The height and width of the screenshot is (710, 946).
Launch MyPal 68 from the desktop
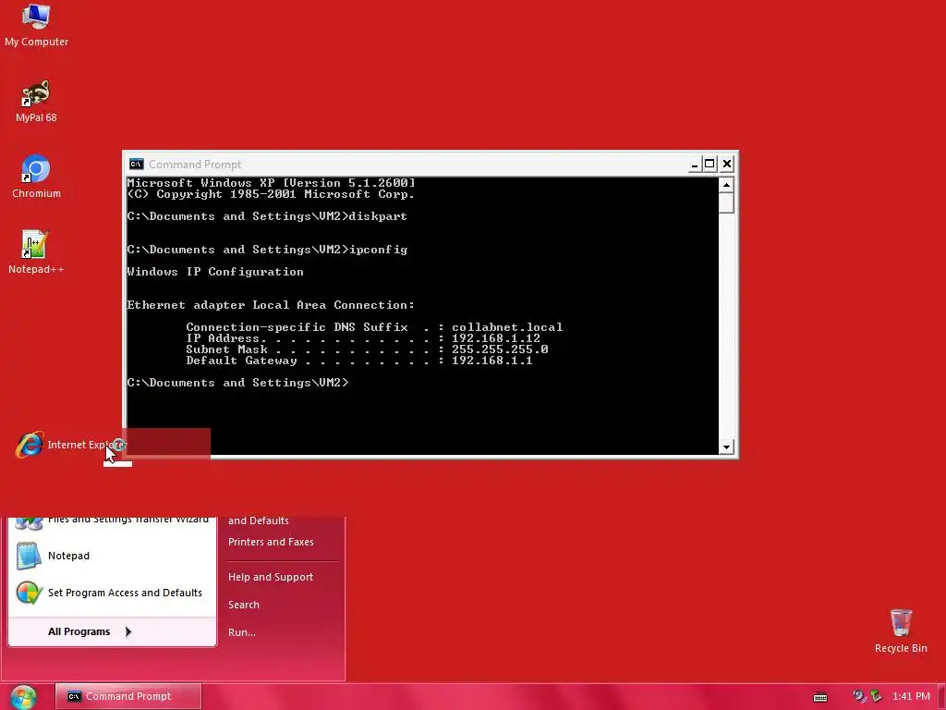(x=36, y=101)
